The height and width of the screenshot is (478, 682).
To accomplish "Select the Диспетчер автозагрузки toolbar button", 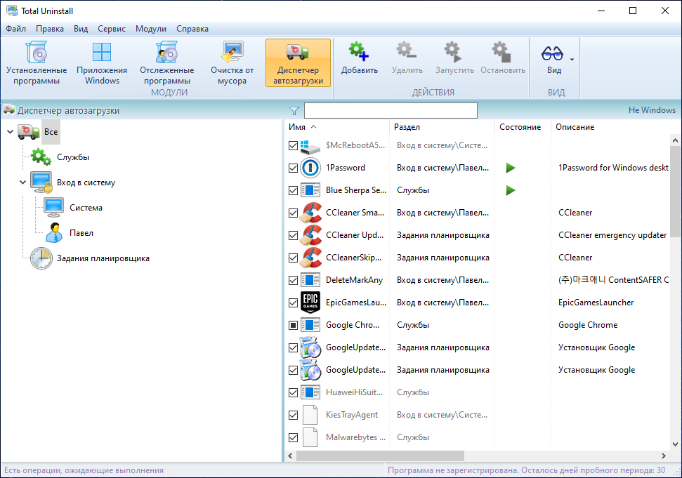I will pos(298,63).
